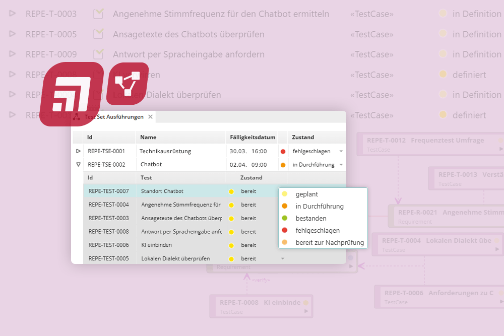Click the orange in Durchführung dot on the Chatbot row
The width and height of the screenshot is (504, 336).
point(282,164)
